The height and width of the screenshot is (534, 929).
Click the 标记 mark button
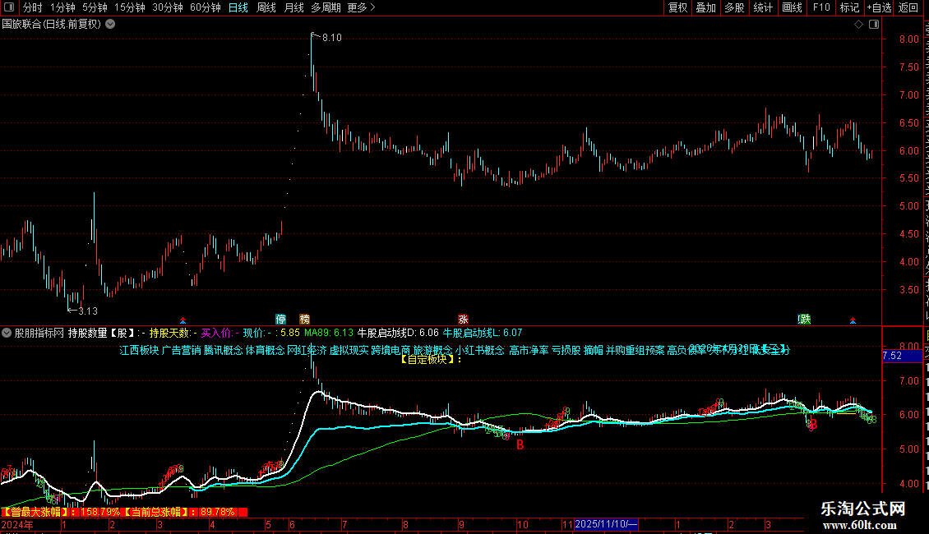[x=849, y=7]
